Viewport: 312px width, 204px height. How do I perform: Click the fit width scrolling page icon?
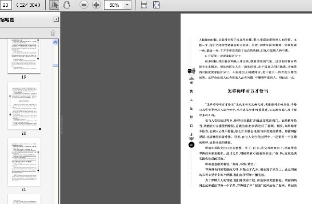pyautogui.click(x=144, y=5)
